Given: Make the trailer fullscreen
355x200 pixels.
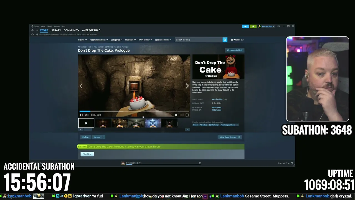Looking at the screenshot, I should [x=187, y=115].
